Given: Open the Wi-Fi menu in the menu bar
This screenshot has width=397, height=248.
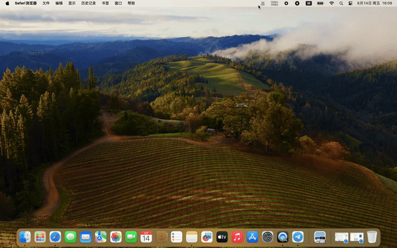Looking at the screenshot, I should coord(331,3).
